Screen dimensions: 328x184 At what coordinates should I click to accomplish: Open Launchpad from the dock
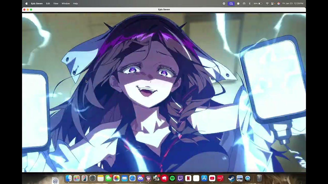pos(76,178)
